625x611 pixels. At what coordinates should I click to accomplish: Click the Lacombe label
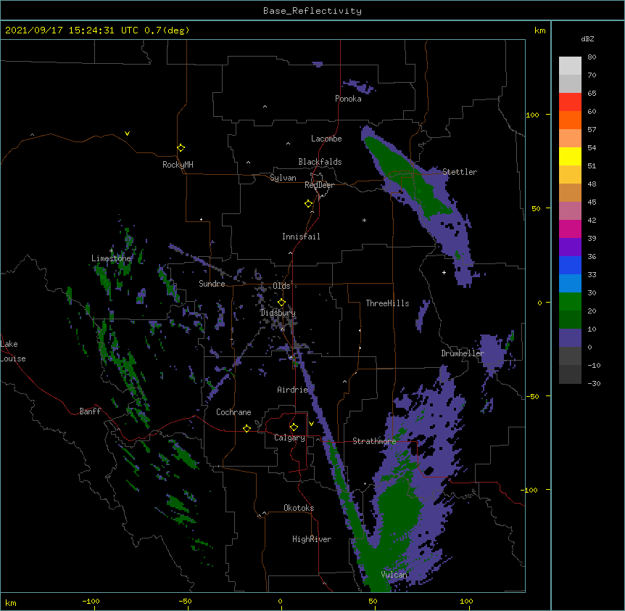point(326,139)
